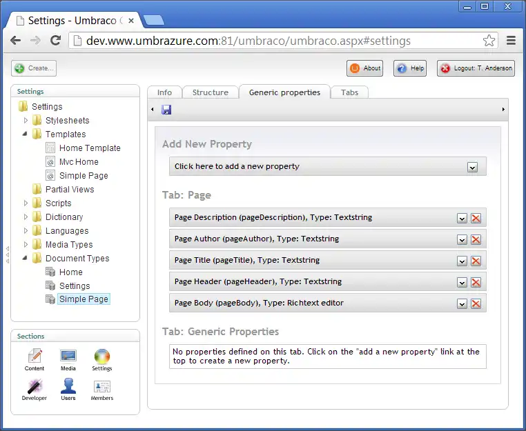The image size is (526, 431).
Task: Select Simple Page document type
Action: click(84, 299)
